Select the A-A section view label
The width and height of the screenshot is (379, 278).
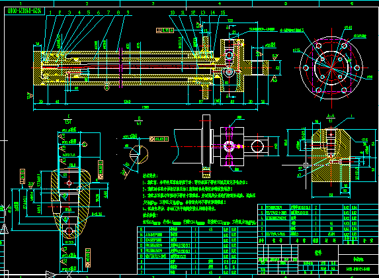pos(331,118)
